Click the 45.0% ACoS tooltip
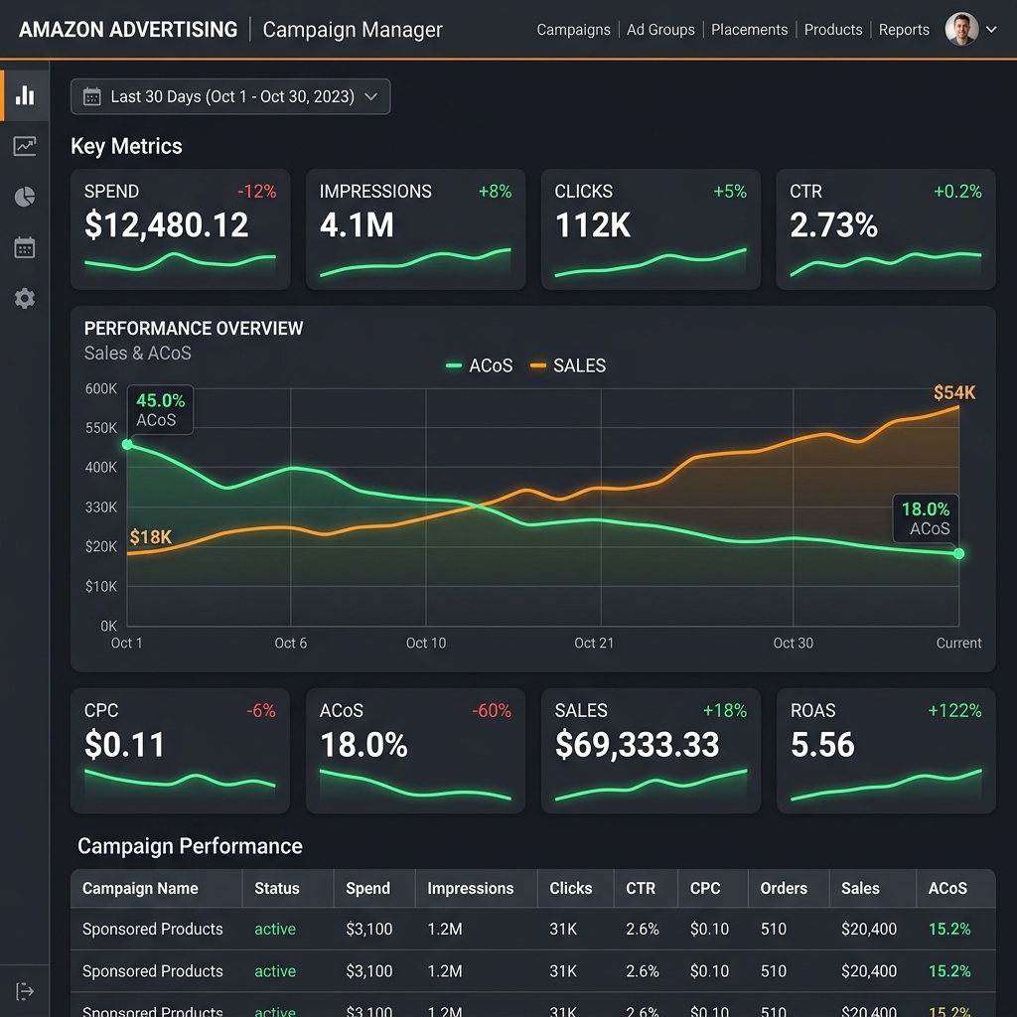Viewport: 1017px width, 1017px height. point(160,410)
